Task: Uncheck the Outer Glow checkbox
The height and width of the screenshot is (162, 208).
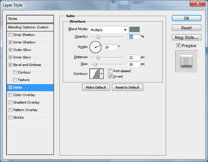Action: [x=10, y=50]
